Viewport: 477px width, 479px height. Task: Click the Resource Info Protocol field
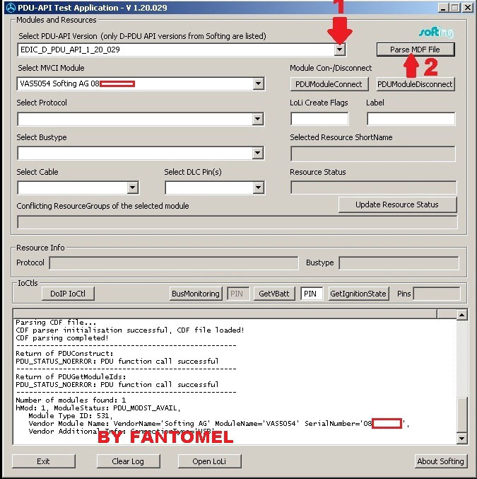[174, 263]
